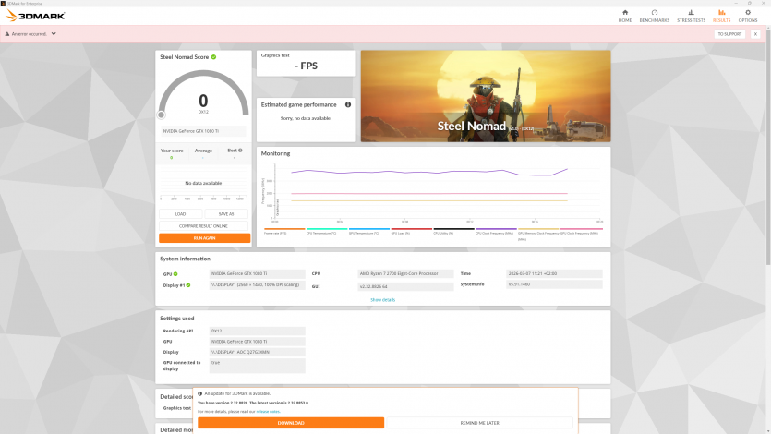Click the Results chart icon
Screen dimensions: 771x434
(721, 15)
